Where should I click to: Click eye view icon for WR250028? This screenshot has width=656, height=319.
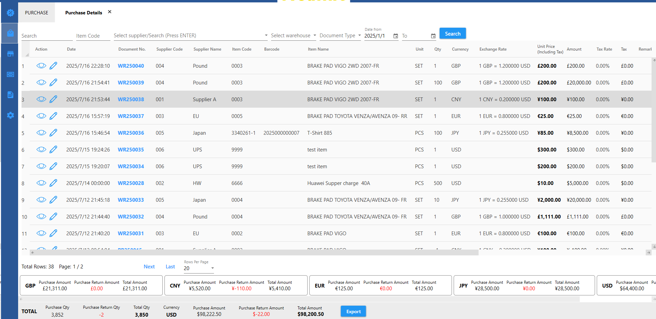tap(41, 183)
